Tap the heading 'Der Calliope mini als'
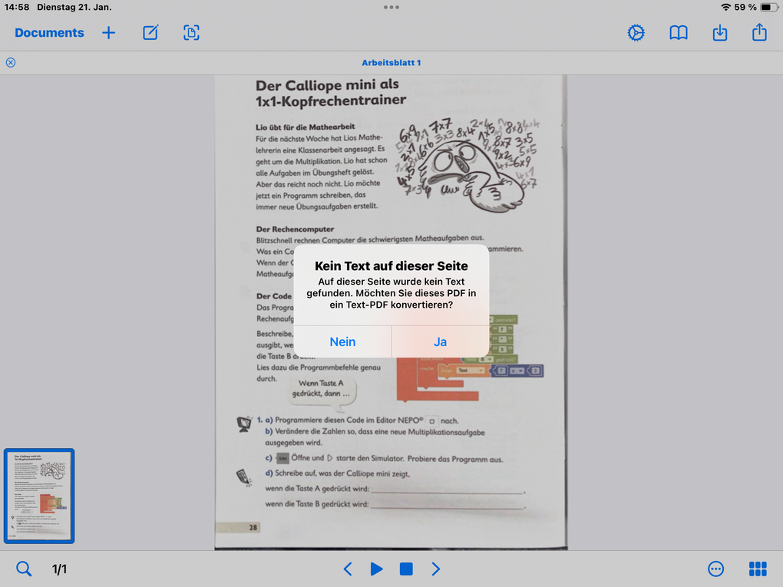783x587 pixels. click(327, 85)
